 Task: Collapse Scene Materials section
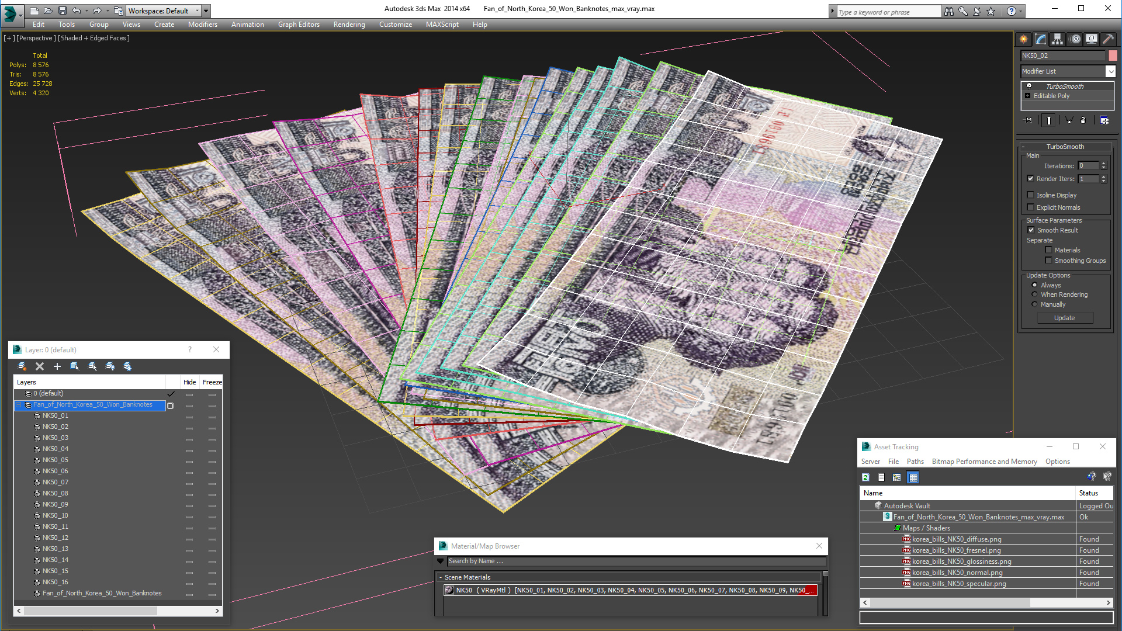tap(440, 577)
